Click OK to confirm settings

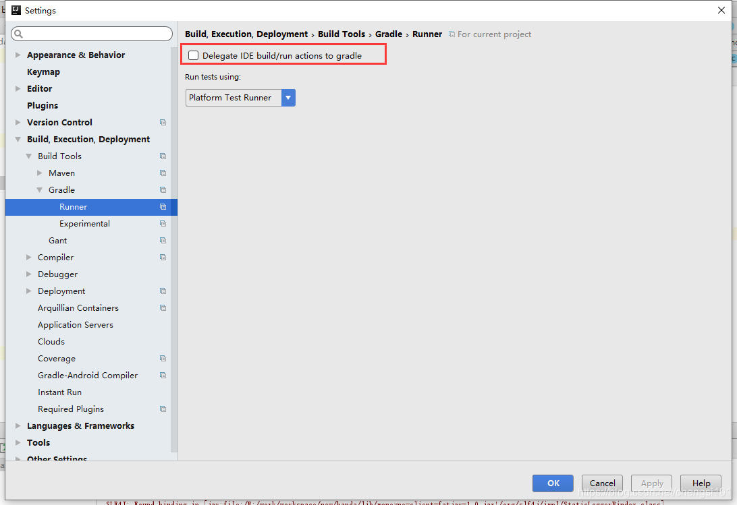tap(553, 483)
